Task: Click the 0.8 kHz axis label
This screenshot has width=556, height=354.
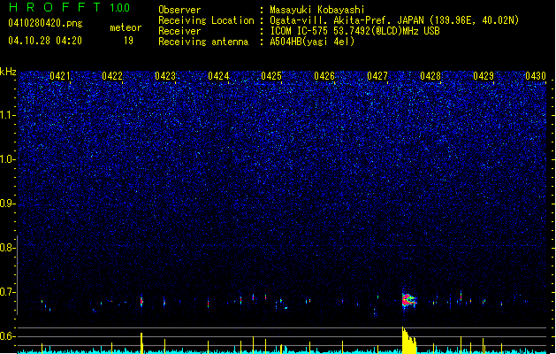Action: tap(8, 248)
